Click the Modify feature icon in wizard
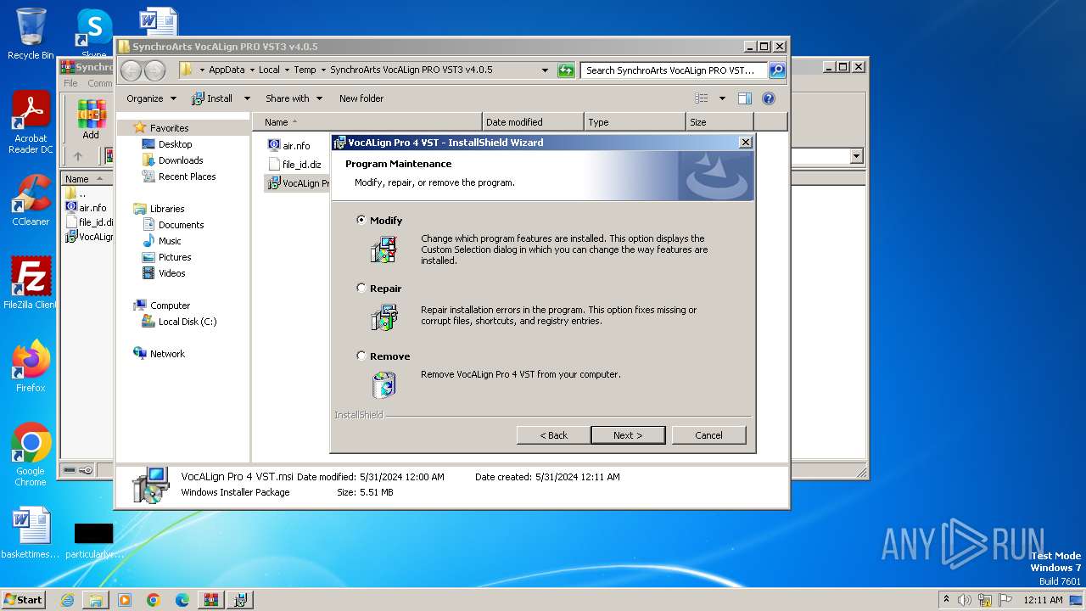The width and height of the screenshot is (1086, 611). coord(383,249)
